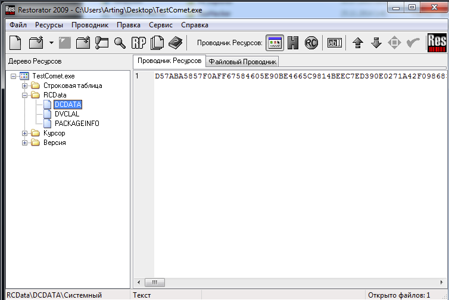Click the scroll left arrow
Viewport: 449px width, 300px height.
(x=139, y=283)
